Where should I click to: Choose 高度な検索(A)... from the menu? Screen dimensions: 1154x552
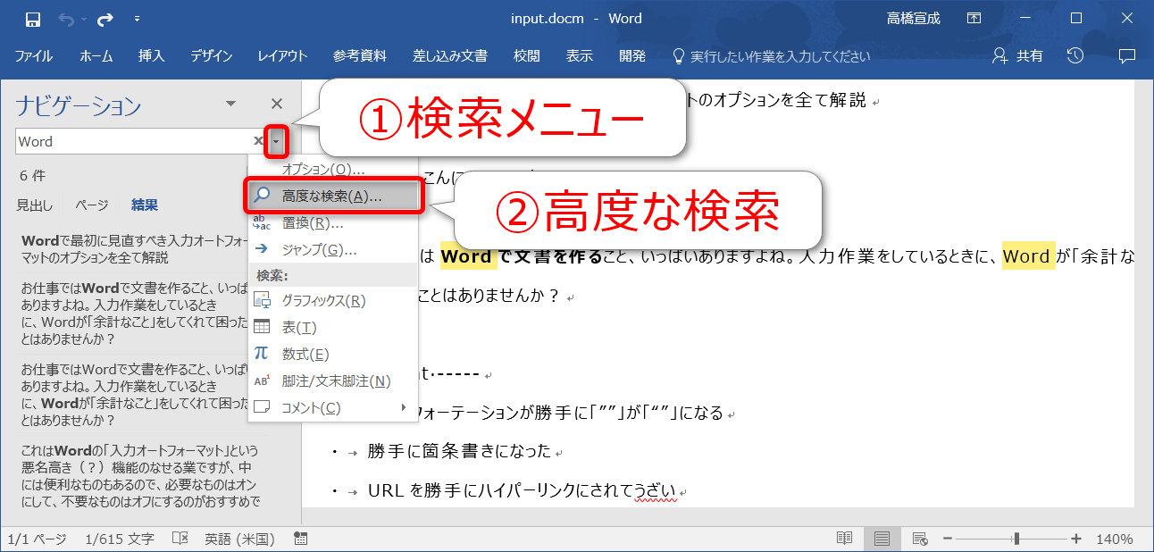[333, 197]
